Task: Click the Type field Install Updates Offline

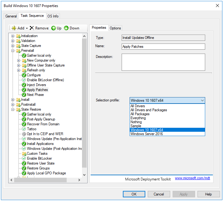Action: (x=163, y=38)
